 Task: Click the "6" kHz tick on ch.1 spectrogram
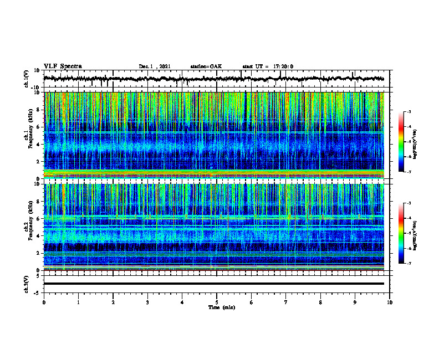[38, 127]
